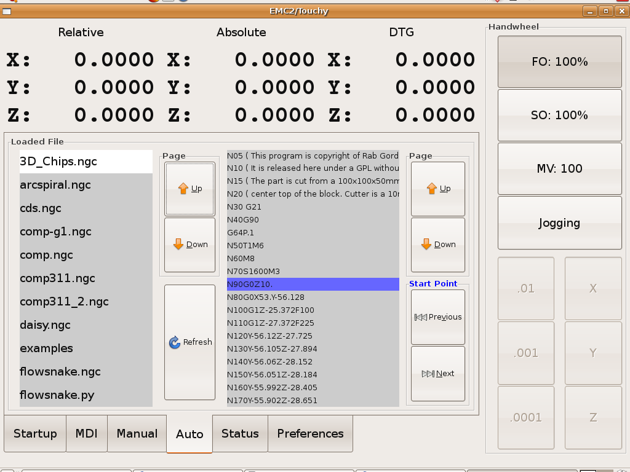Click the G-code line N120Y-56.12Z-27.725
The width and height of the screenshot is (630, 472).
tap(313, 336)
